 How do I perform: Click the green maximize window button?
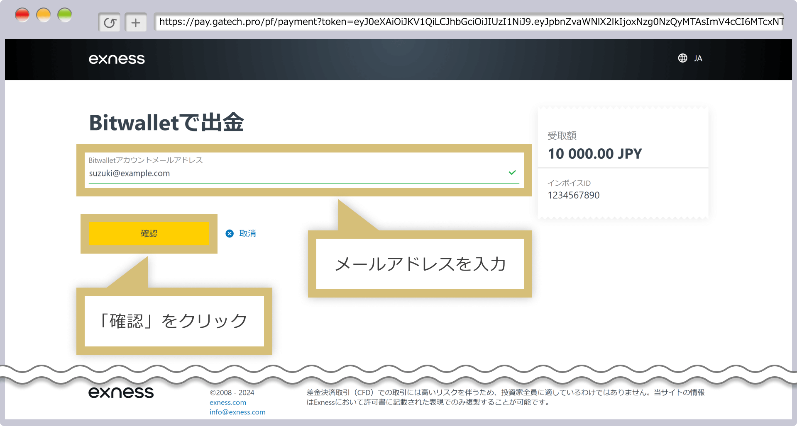point(65,15)
